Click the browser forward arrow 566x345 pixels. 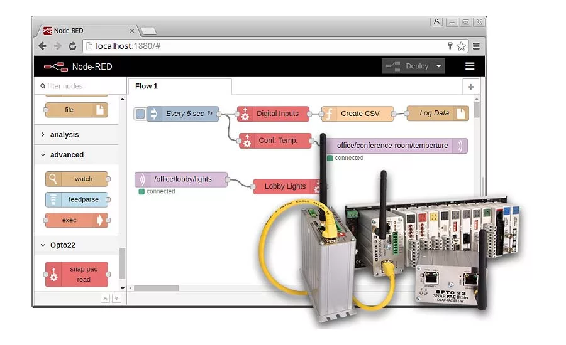pyautogui.click(x=57, y=46)
